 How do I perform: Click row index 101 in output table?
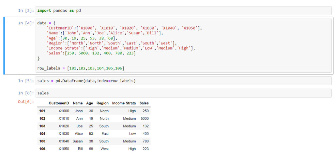point(42,111)
